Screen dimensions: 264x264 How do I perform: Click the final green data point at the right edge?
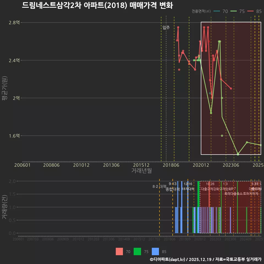click(261, 145)
